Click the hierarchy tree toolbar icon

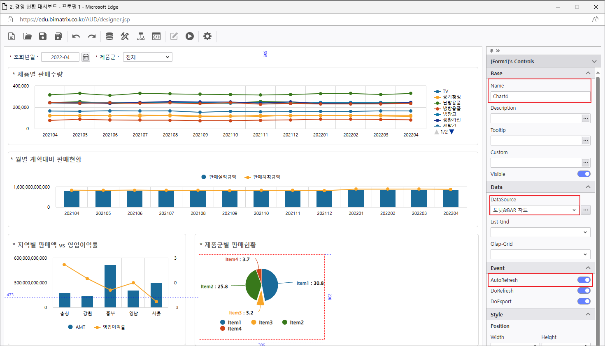coord(141,36)
